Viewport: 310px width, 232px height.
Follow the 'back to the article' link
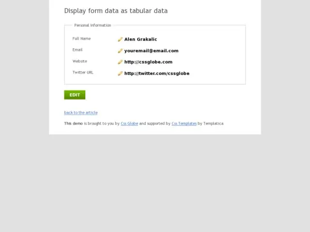coord(81,113)
